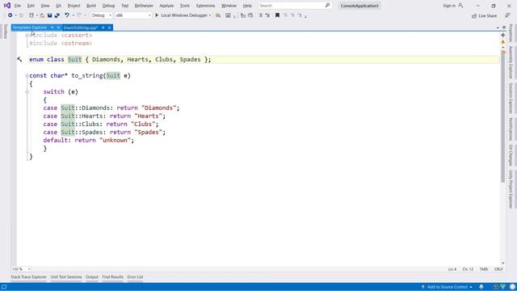Switch to the EnumToString.cpp tab
The height and width of the screenshot is (291, 517).
click(x=81, y=27)
